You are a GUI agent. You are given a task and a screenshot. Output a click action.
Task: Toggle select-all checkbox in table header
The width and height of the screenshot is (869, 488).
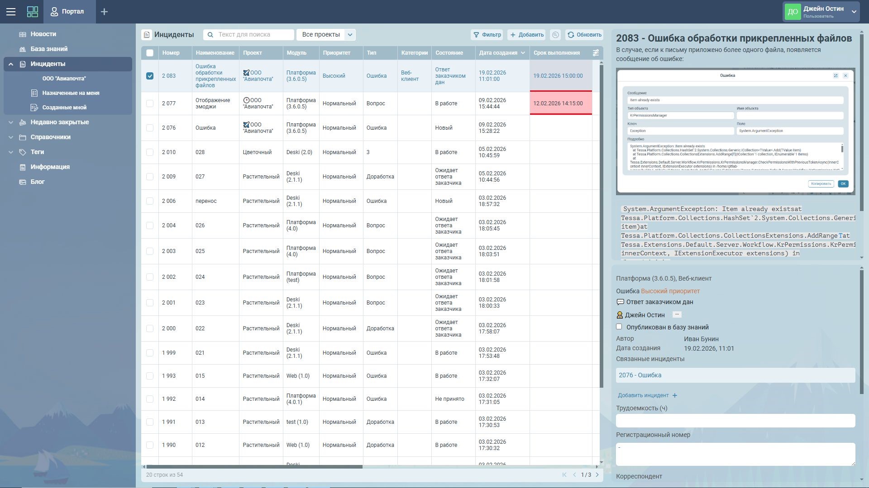150,53
